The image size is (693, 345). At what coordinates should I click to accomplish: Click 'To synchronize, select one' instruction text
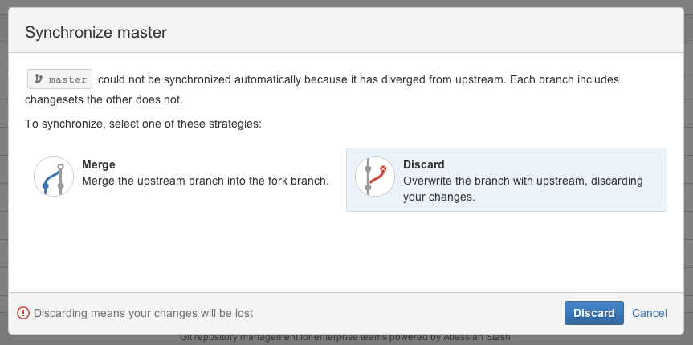coord(143,124)
